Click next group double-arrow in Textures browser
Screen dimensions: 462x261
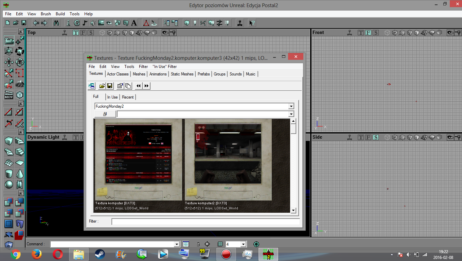146,86
